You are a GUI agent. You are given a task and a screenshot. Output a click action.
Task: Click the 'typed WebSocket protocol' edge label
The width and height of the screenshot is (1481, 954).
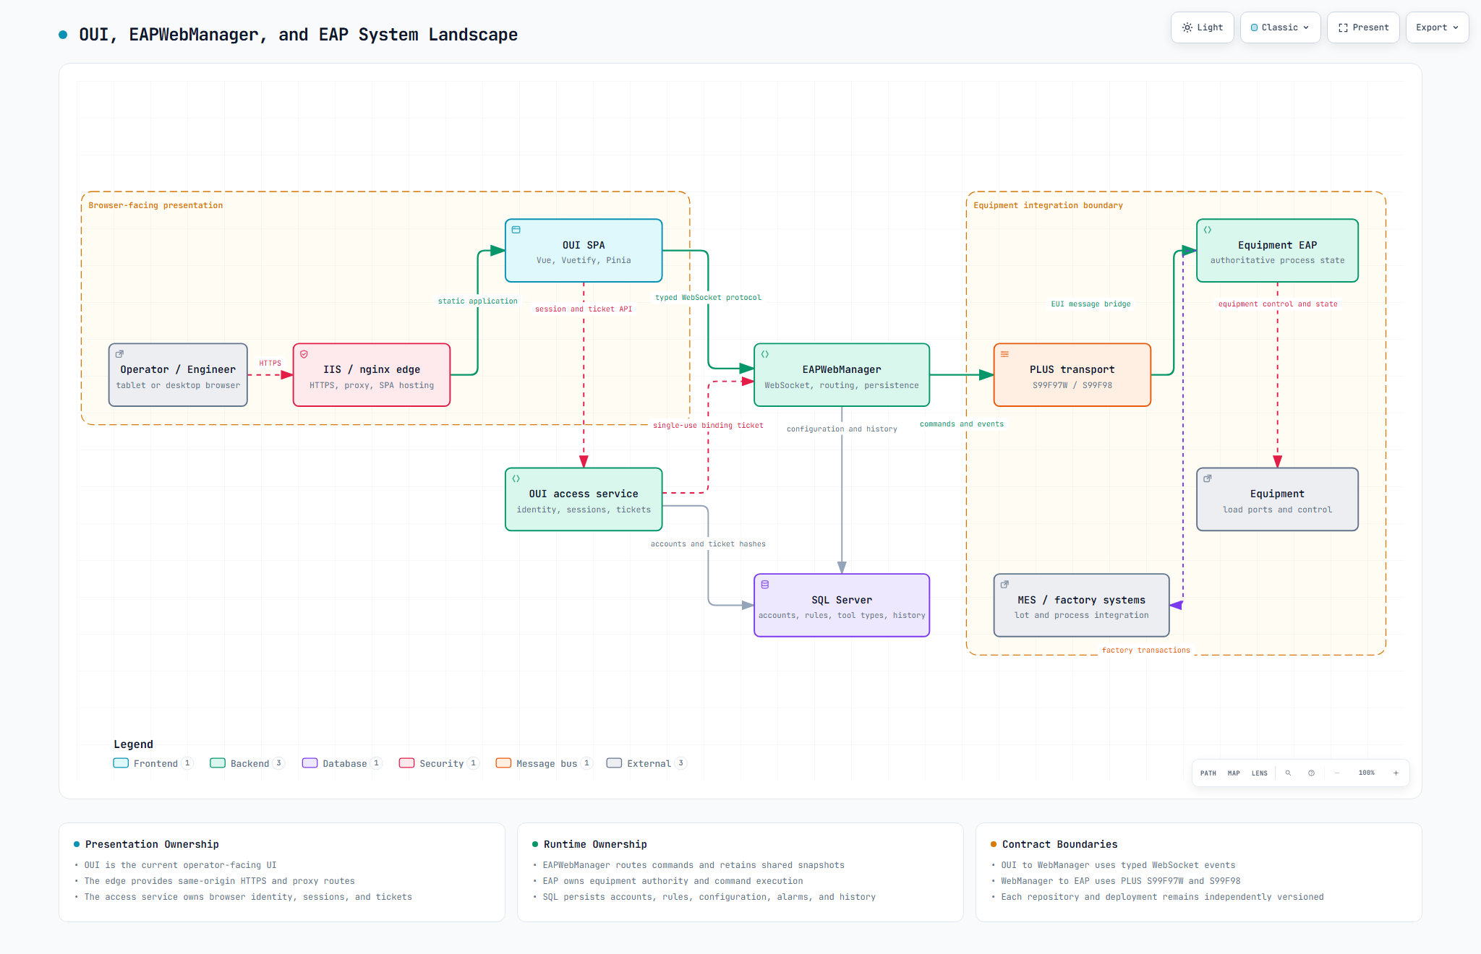tap(708, 298)
